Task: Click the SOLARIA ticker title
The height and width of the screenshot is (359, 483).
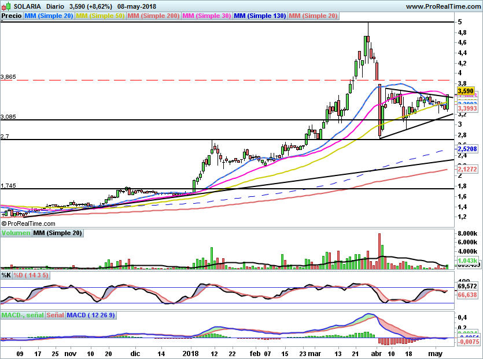Action: click(x=27, y=6)
